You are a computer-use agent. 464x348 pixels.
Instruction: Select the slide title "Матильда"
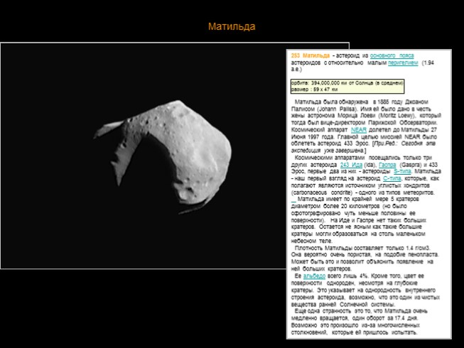pos(232,27)
